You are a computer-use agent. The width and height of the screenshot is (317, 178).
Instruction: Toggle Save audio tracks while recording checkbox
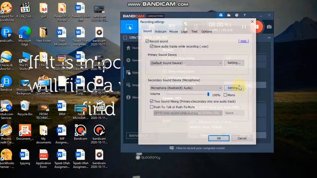(152, 46)
